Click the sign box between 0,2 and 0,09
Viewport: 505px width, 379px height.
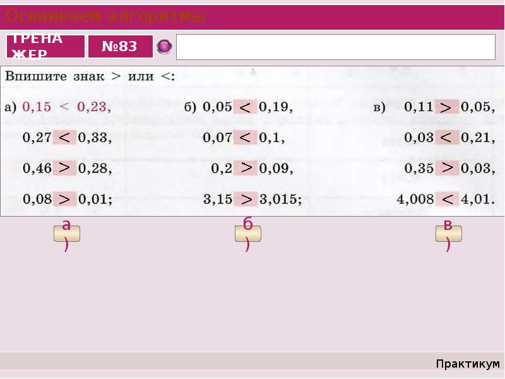pyautogui.click(x=246, y=168)
